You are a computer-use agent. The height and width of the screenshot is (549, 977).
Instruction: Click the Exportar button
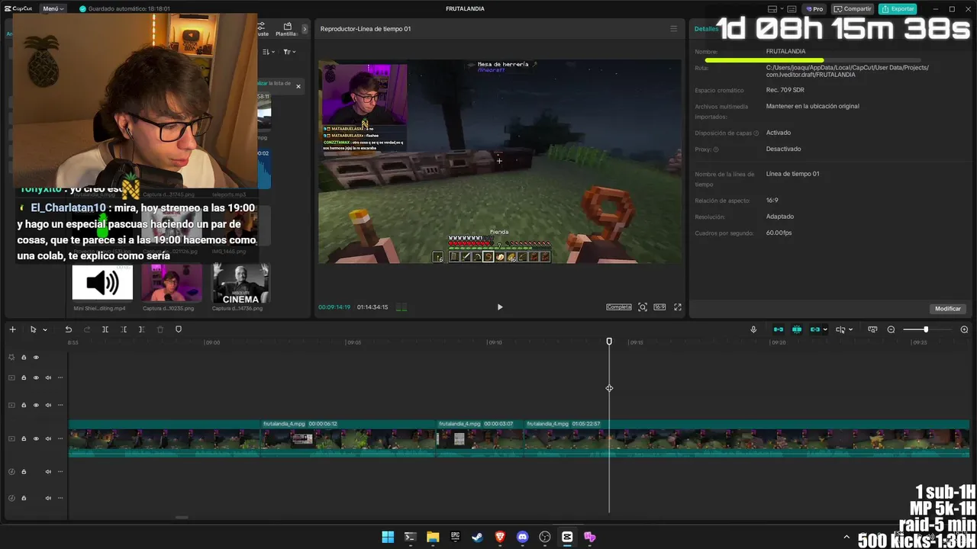coord(898,9)
